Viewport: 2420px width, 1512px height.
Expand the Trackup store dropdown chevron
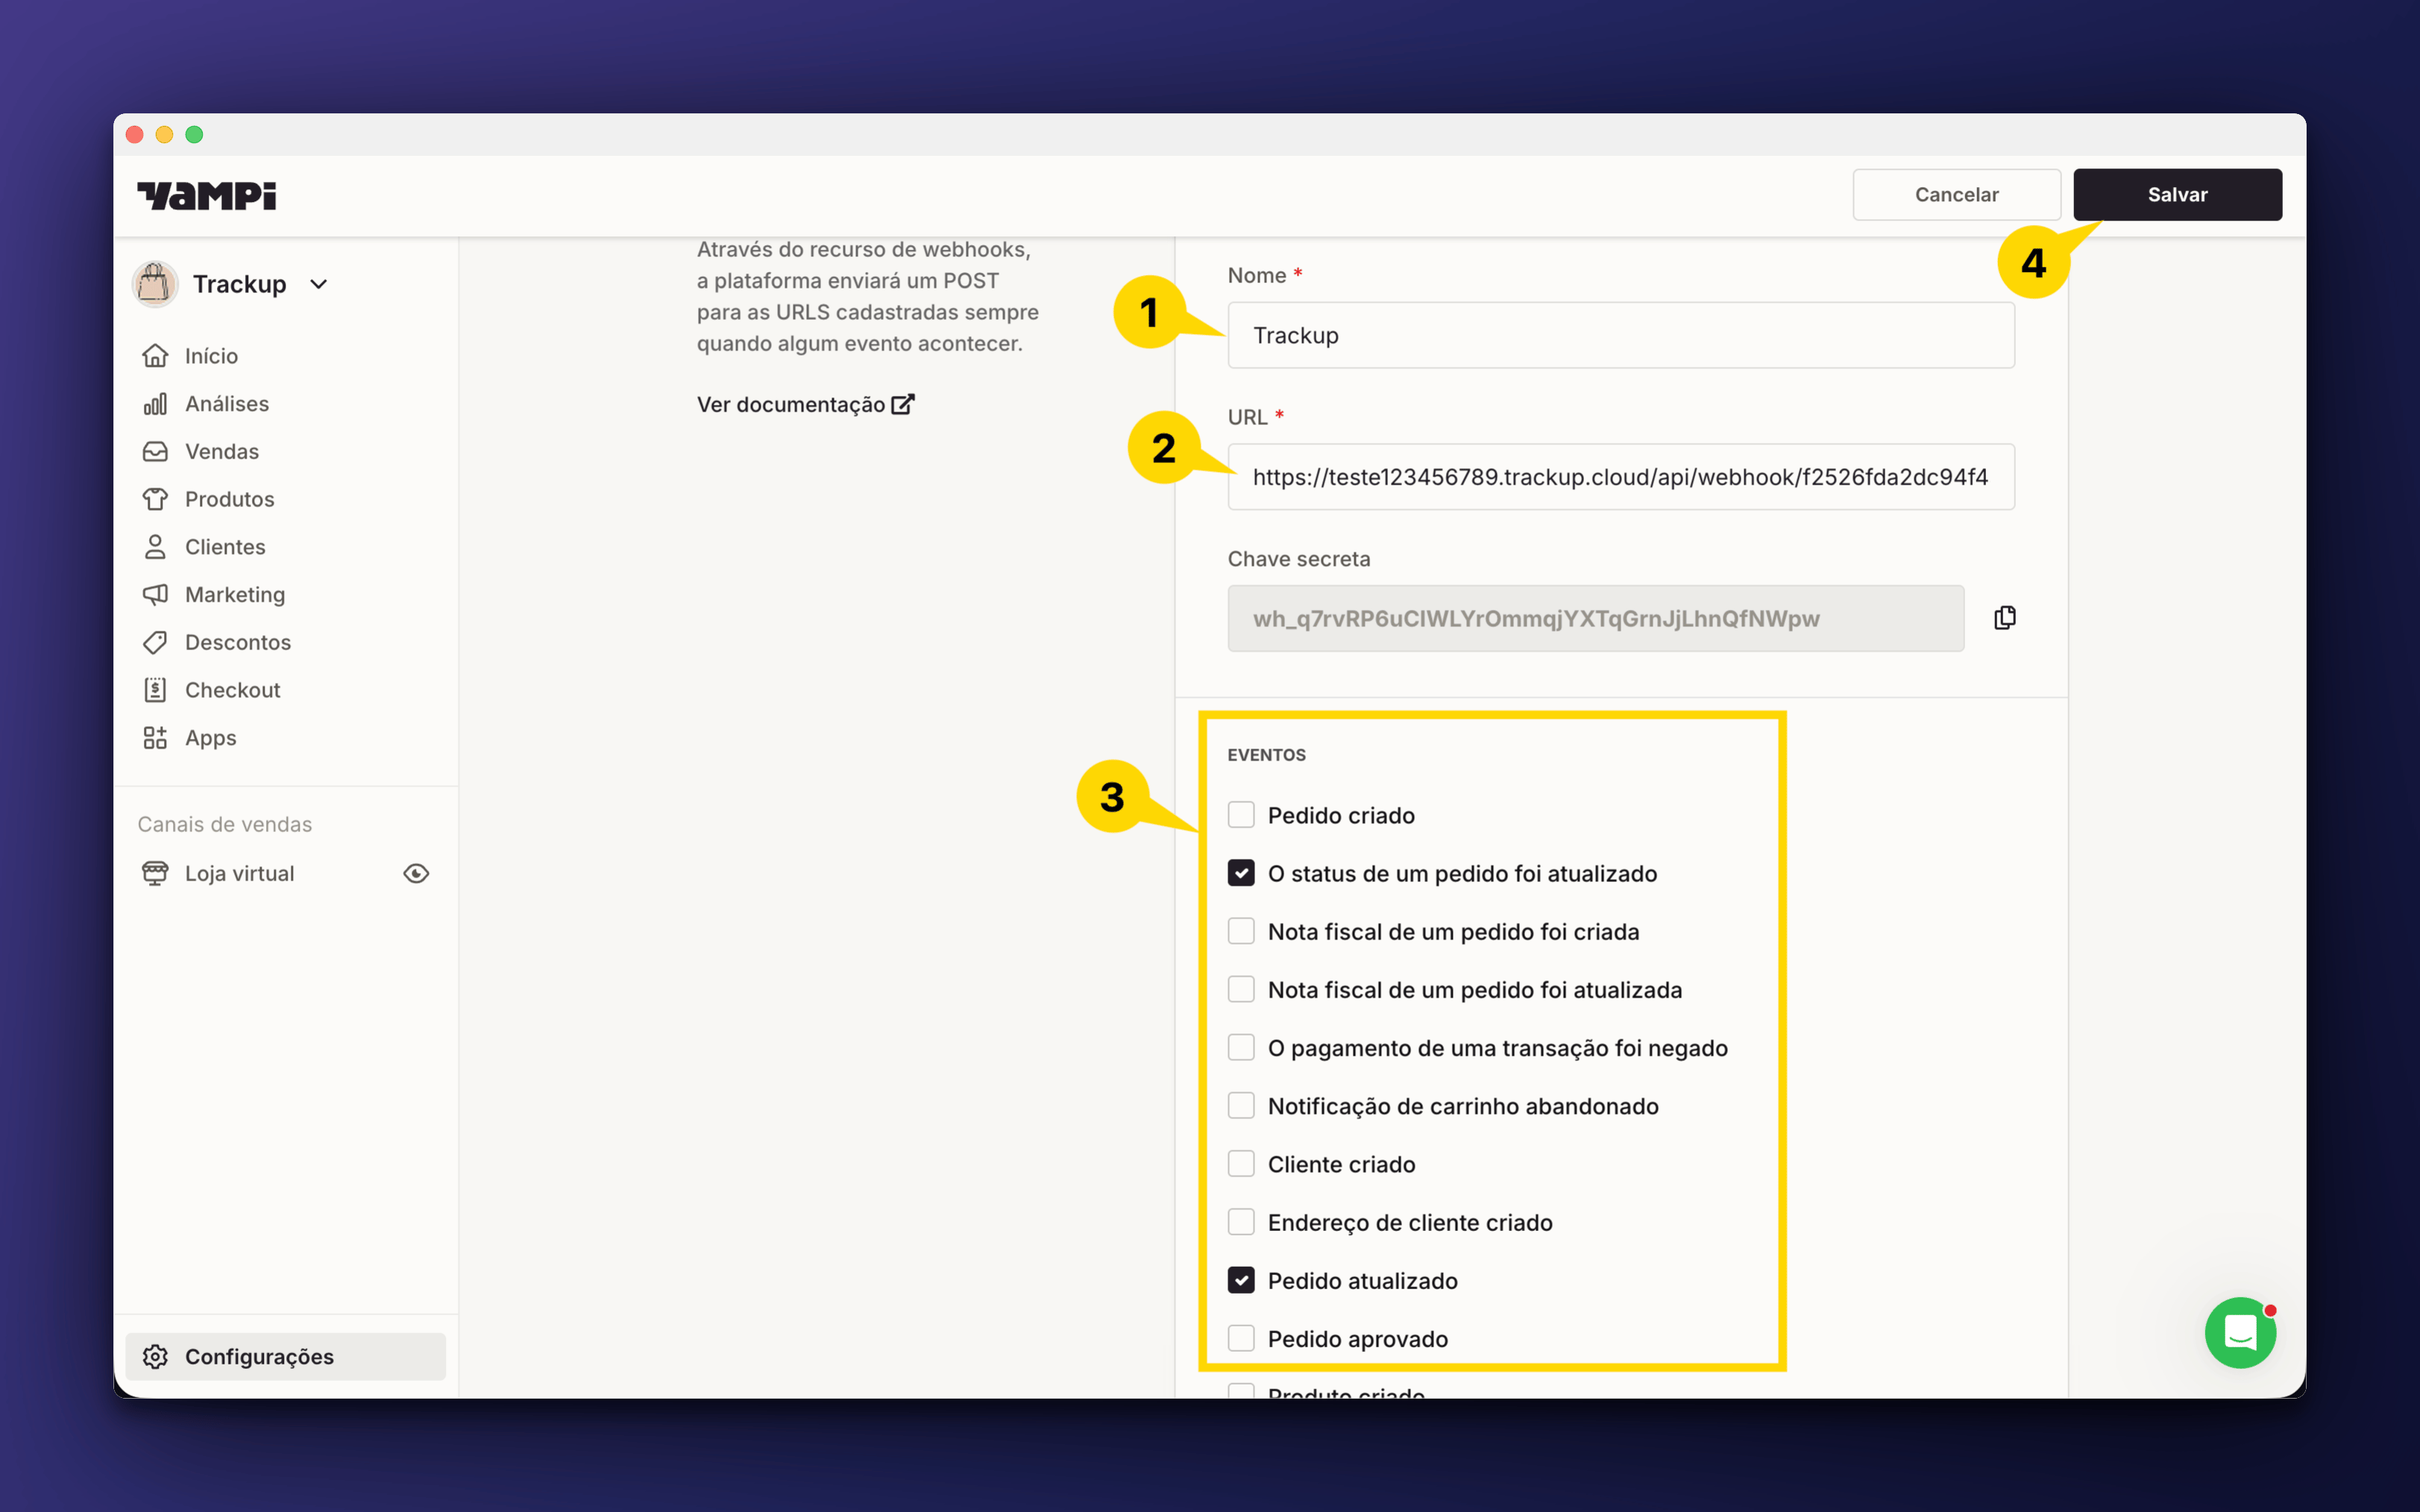(x=319, y=284)
